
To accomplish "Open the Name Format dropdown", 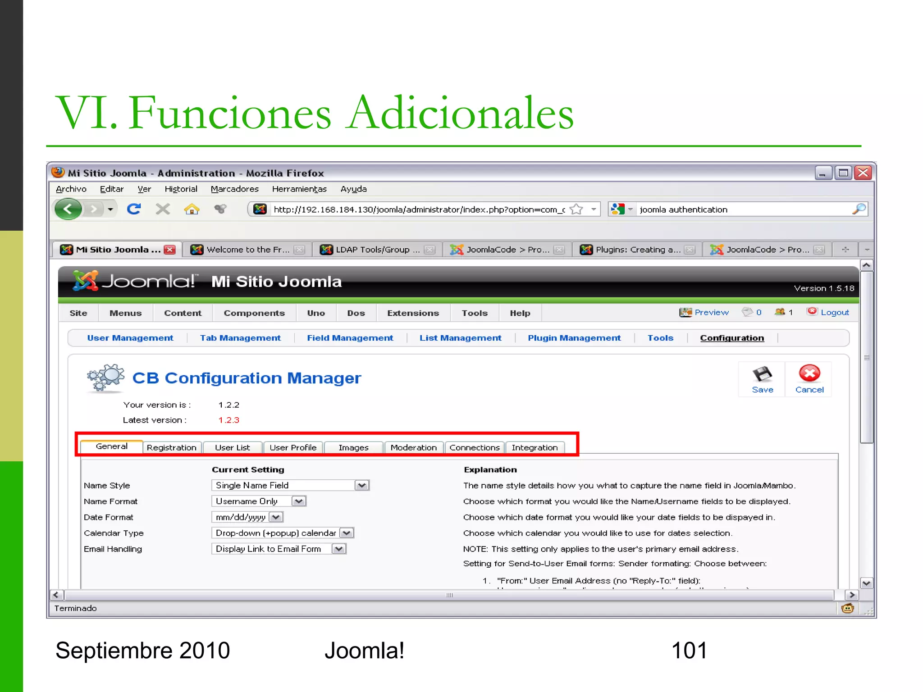I will click(298, 501).
